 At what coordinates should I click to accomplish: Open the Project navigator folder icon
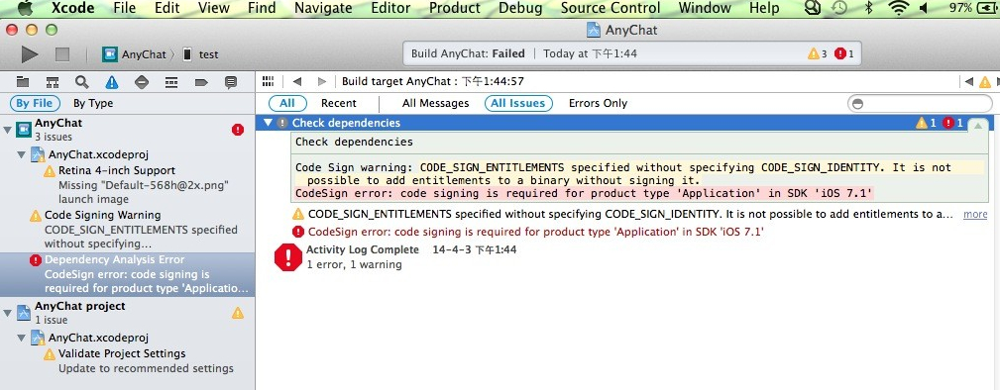click(x=23, y=81)
